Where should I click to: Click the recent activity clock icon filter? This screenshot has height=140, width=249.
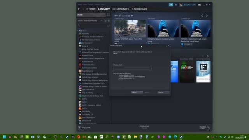tap(105, 21)
